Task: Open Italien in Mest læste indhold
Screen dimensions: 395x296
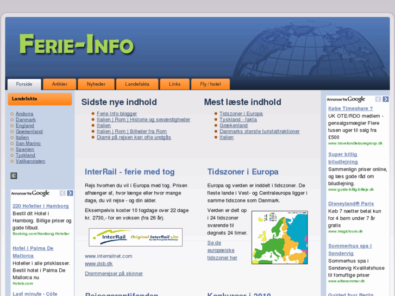Action: click(x=227, y=137)
